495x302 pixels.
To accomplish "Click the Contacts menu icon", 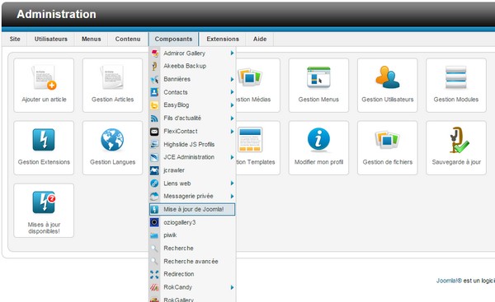I will pyautogui.click(x=154, y=92).
